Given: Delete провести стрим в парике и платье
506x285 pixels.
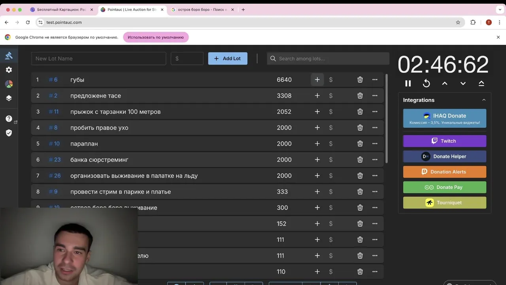Looking at the screenshot, I should click(x=360, y=192).
